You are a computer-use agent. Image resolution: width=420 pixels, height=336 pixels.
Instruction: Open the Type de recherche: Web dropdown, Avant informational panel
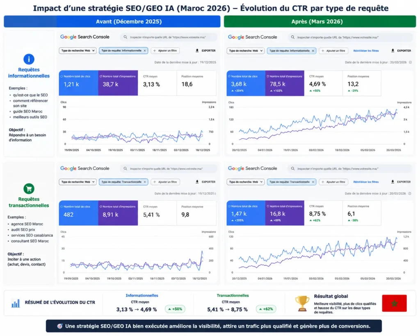coord(78,50)
